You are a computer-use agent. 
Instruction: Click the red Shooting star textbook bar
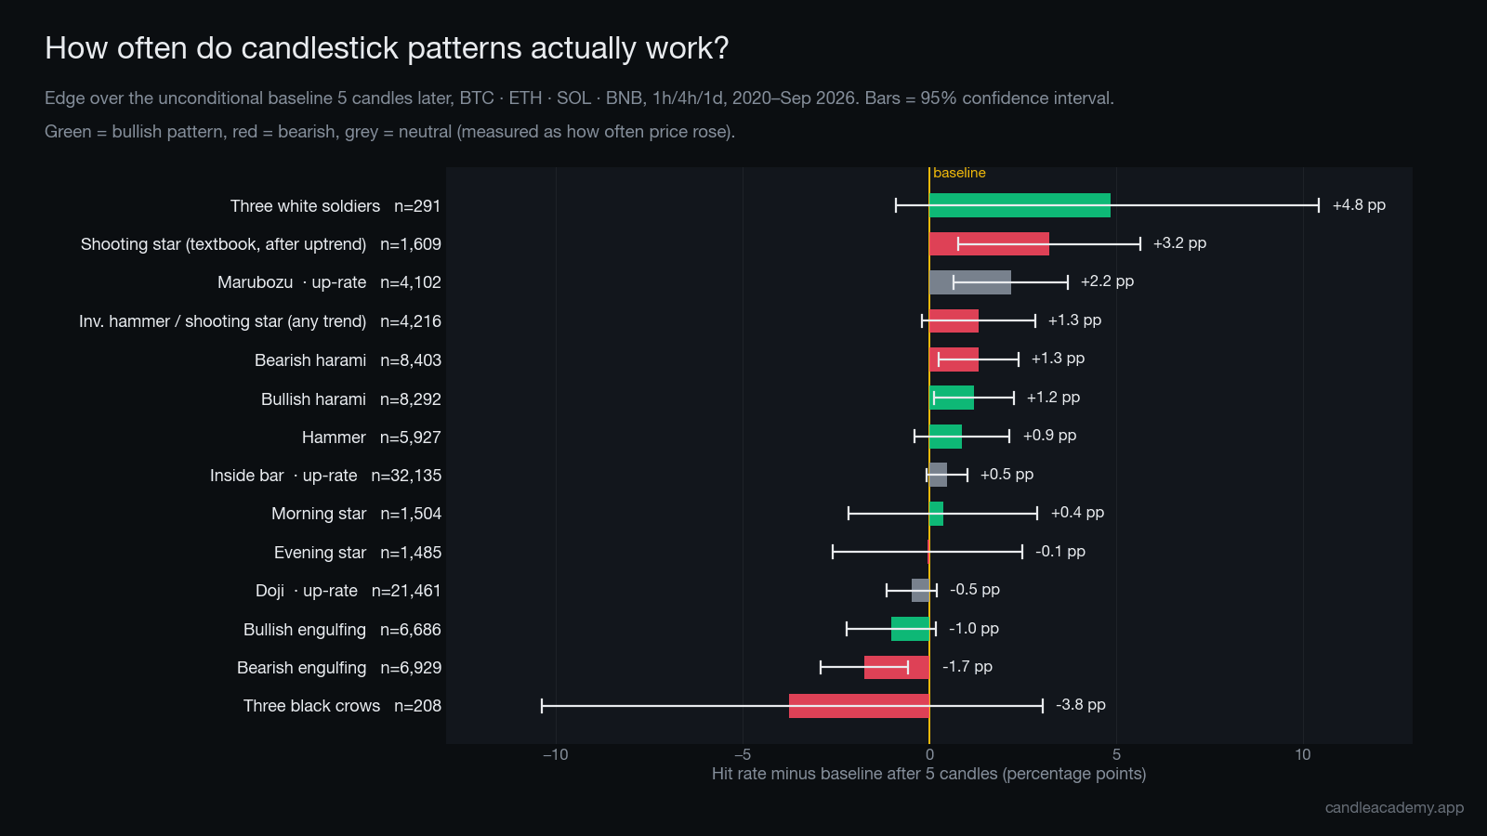tap(989, 243)
